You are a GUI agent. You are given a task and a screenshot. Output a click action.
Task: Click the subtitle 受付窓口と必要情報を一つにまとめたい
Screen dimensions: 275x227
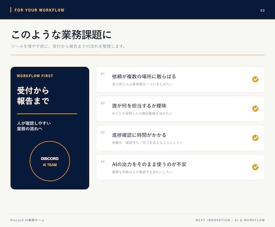(142, 84)
